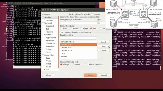The height and width of the screenshot is (91, 163).
Task: Select the Rlogin connection type radio
Action: [x=81, y=28]
